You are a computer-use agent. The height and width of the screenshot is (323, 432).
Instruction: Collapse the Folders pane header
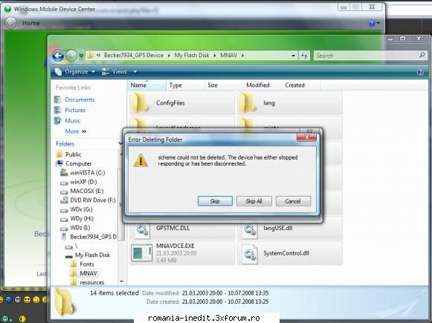tap(120, 143)
